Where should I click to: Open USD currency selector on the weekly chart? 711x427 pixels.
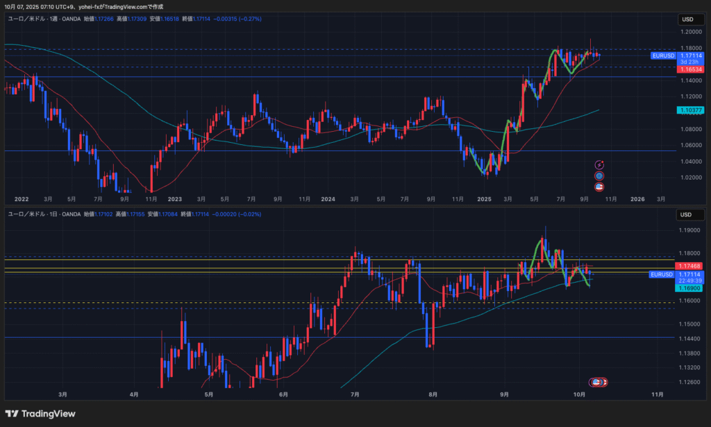pyautogui.click(x=689, y=19)
